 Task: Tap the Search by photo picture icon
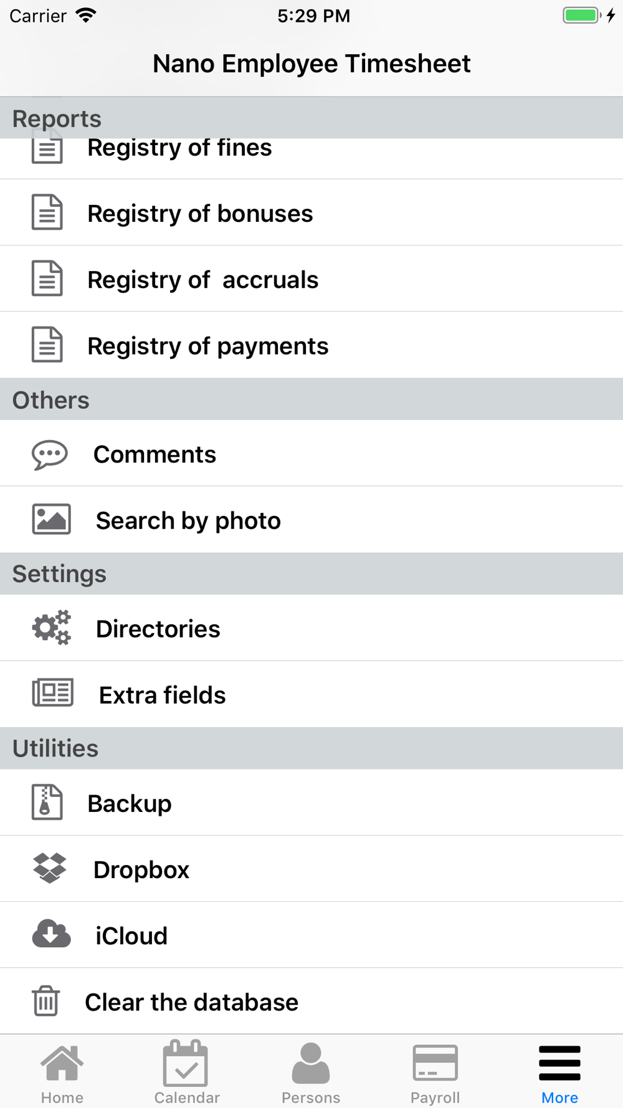(x=51, y=520)
